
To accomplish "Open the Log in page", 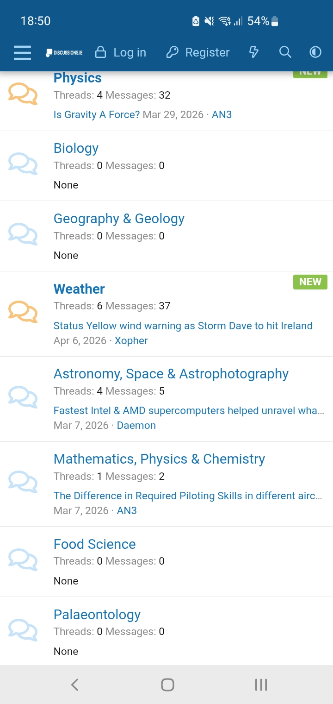I will (120, 53).
